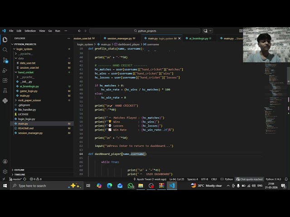Click the python_projects command center search box
This screenshot has width=290, height=217.
145,31
